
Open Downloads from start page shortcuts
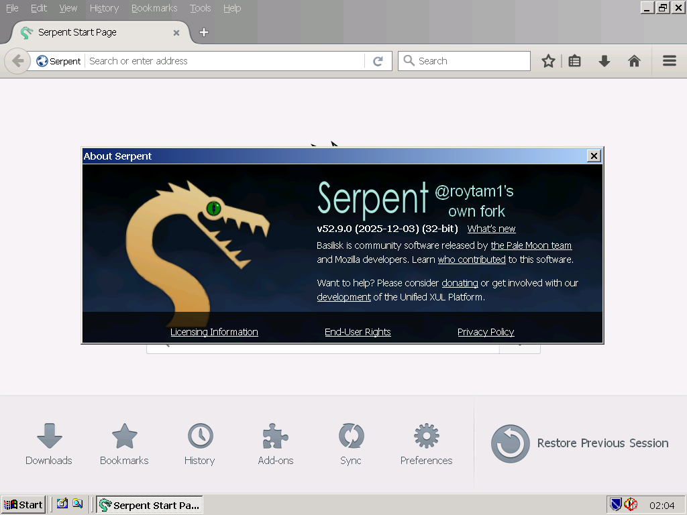48,444
